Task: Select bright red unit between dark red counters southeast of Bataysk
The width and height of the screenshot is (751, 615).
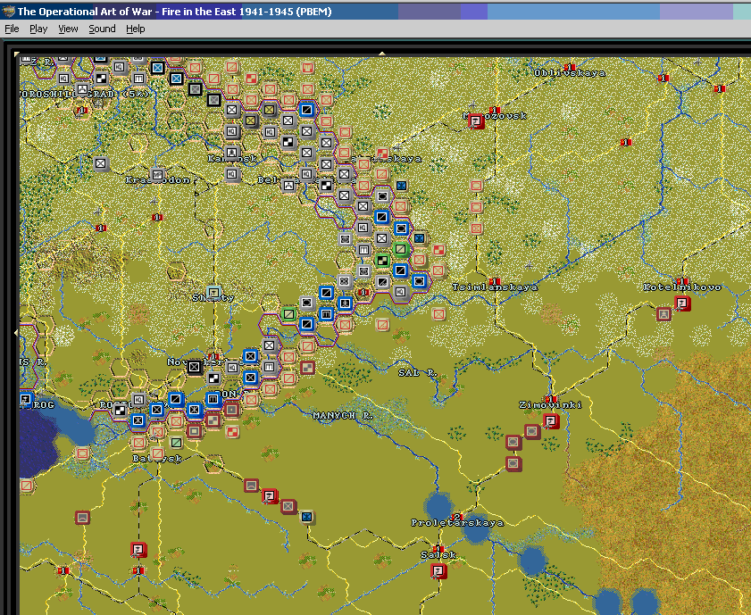Action: 271,495
